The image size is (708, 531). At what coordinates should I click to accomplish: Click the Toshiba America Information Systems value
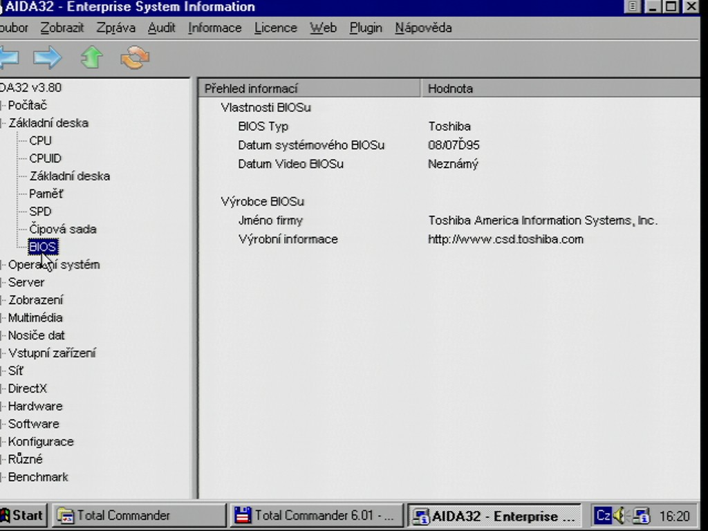point(543,221)
